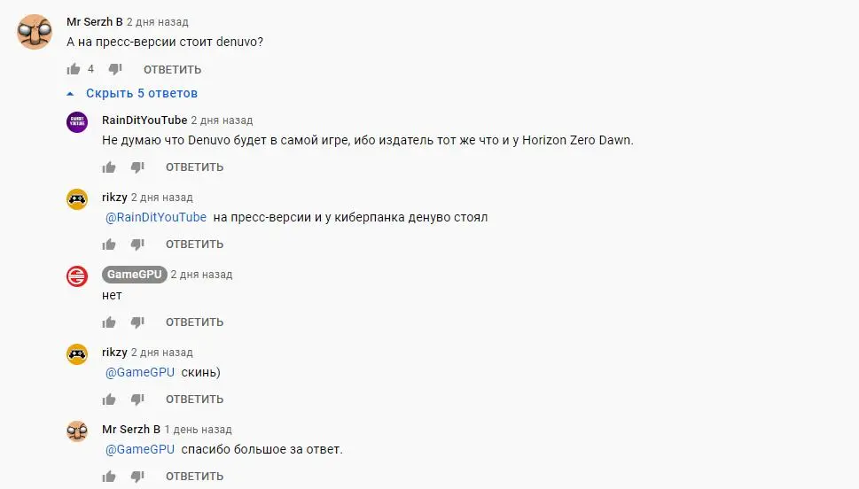The height and width of the screenshot is (489, 859).
Task: Open the GameGPU channel name badge
Action: coord(134,275)
